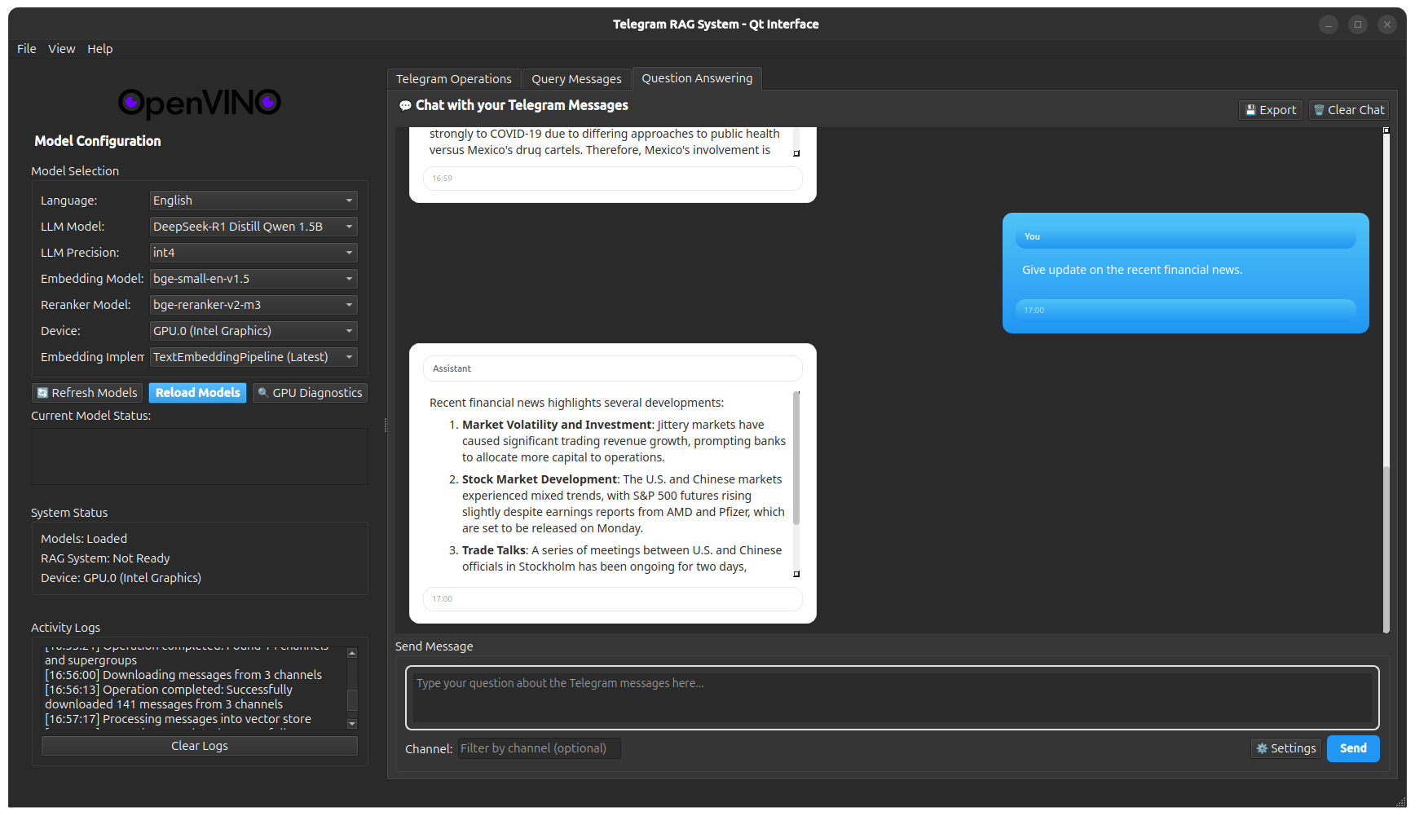Viewport: 1415px width, 816px height.
Task: Click the Current Model Status box
Action: pyautogui.click(x=200, y=457)
